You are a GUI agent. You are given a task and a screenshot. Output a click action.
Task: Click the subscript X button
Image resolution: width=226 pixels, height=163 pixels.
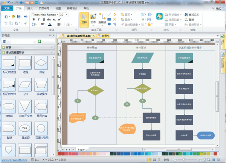click(54, 20)
